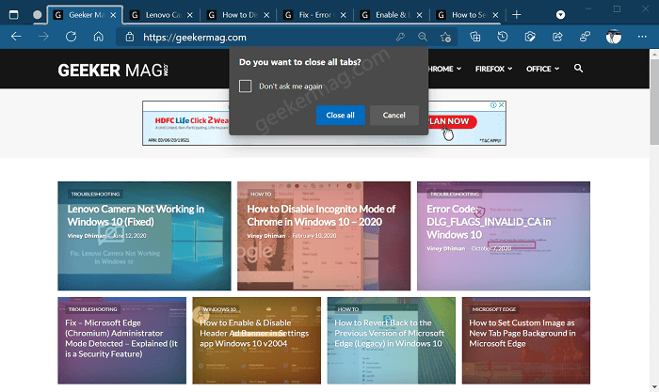Click the GEEKER MAG site logo
The width and height of the screenshot is (659, 392).
(113, 70)
